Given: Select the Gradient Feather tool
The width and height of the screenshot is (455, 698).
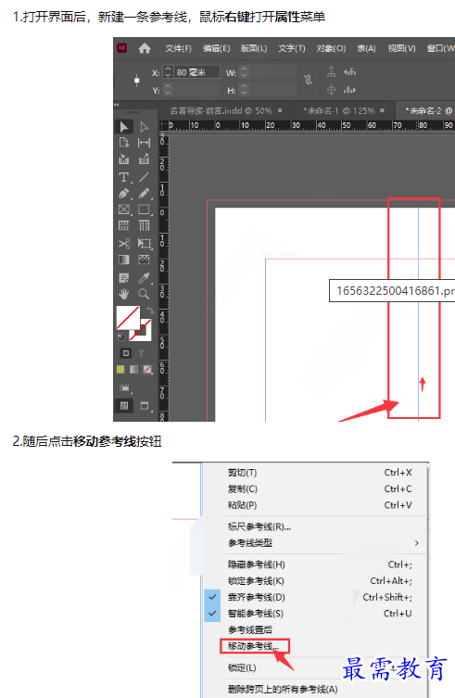Looking at the screenshot, I should (144, 260).
